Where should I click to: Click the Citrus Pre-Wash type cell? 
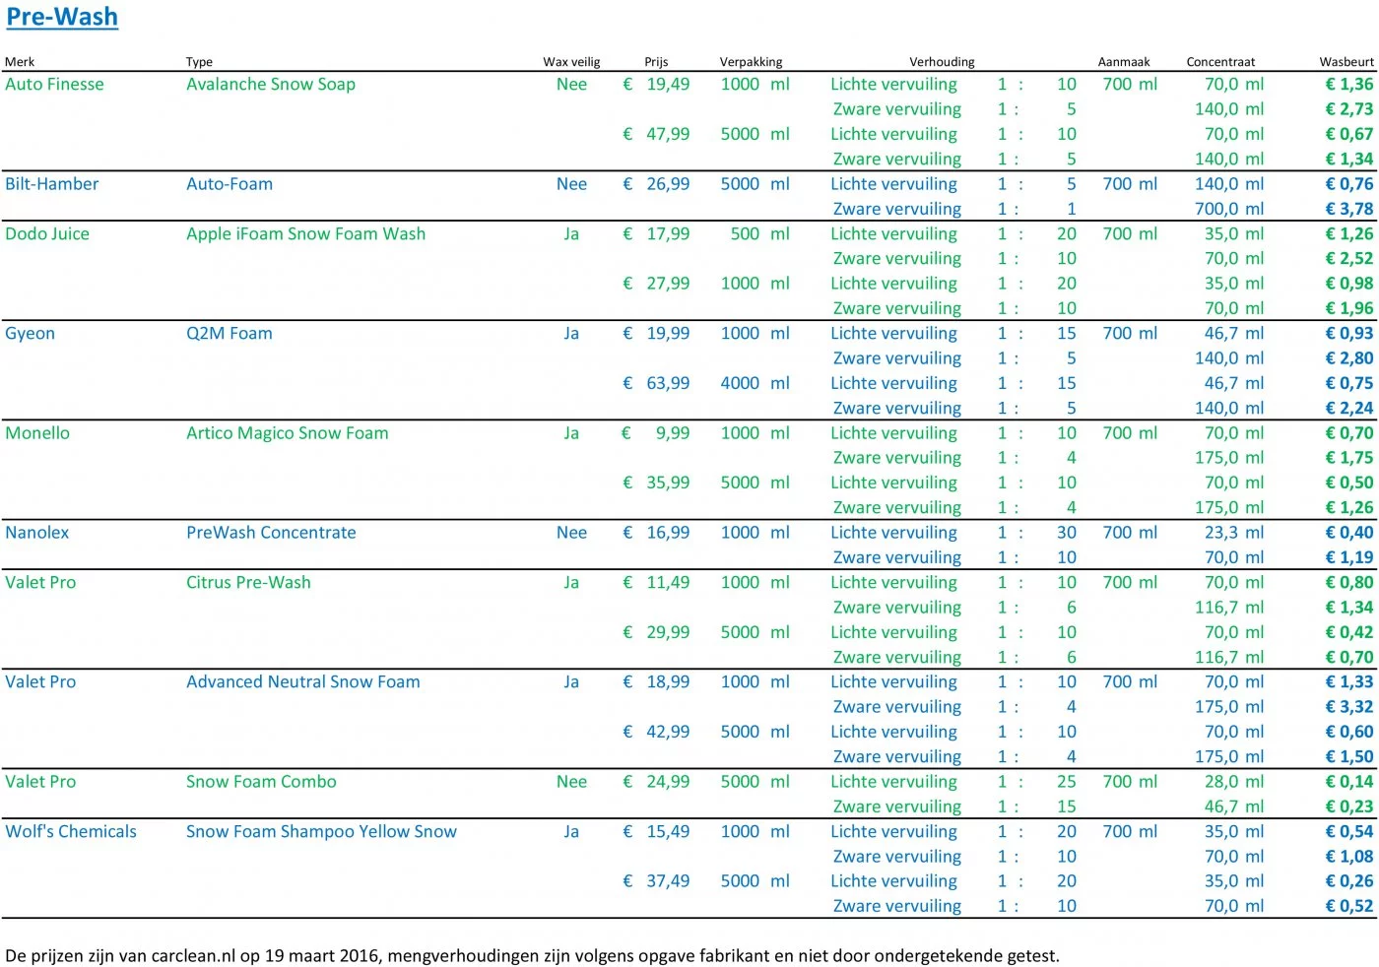pos(248,582)
